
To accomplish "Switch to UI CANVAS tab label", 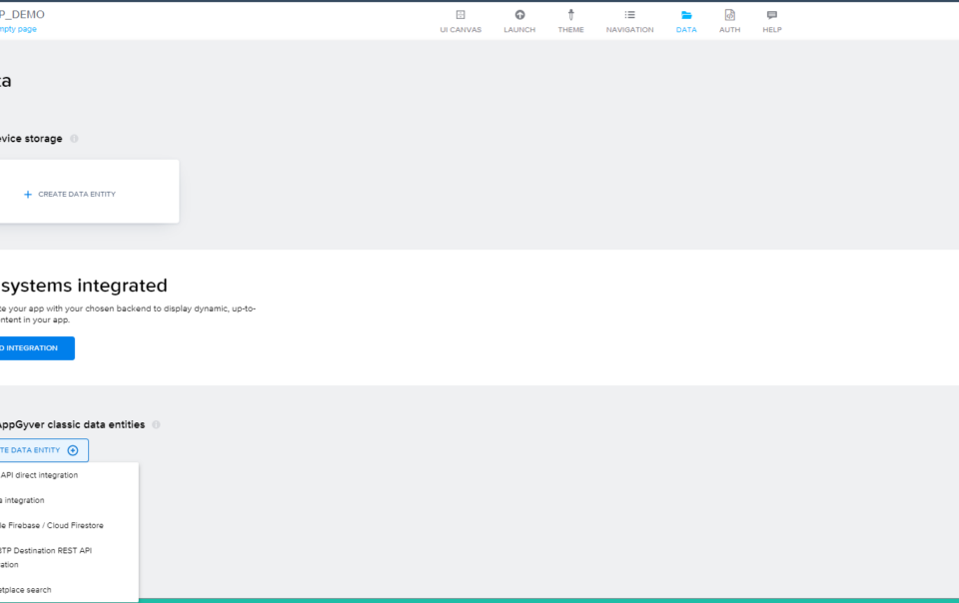I will 461,29.
